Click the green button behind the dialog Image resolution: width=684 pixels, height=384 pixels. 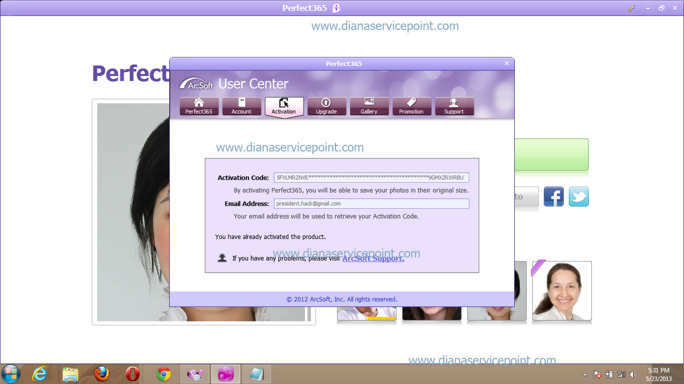pyautogui.click(x=551, y=155)
